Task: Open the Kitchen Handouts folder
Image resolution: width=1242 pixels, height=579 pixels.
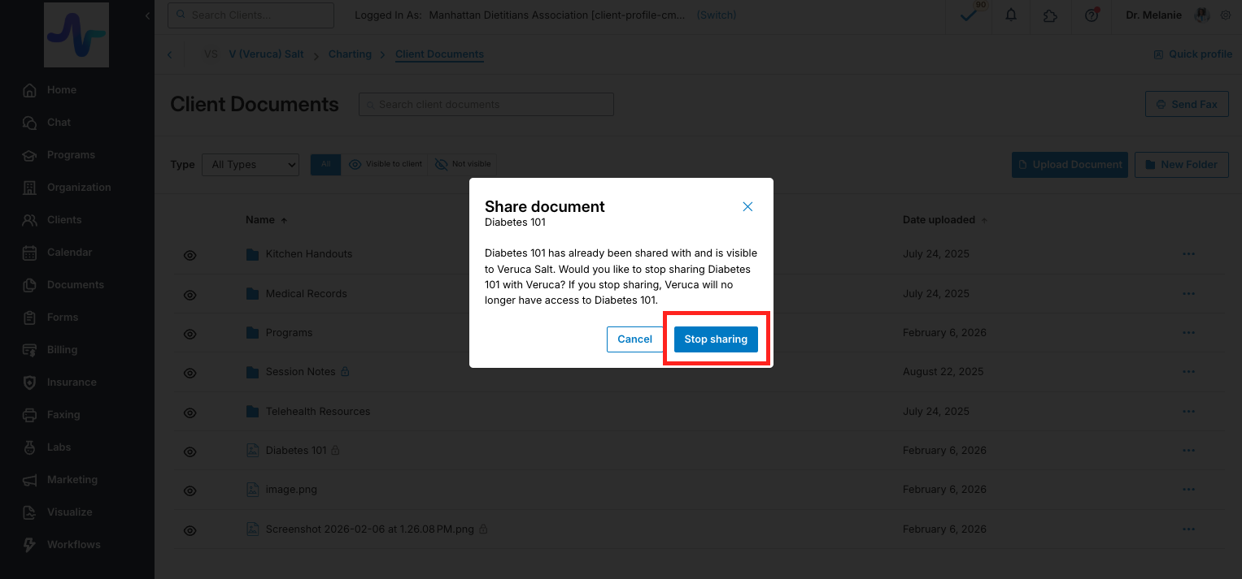Action: pyautogui.click(x=309, y=254)
